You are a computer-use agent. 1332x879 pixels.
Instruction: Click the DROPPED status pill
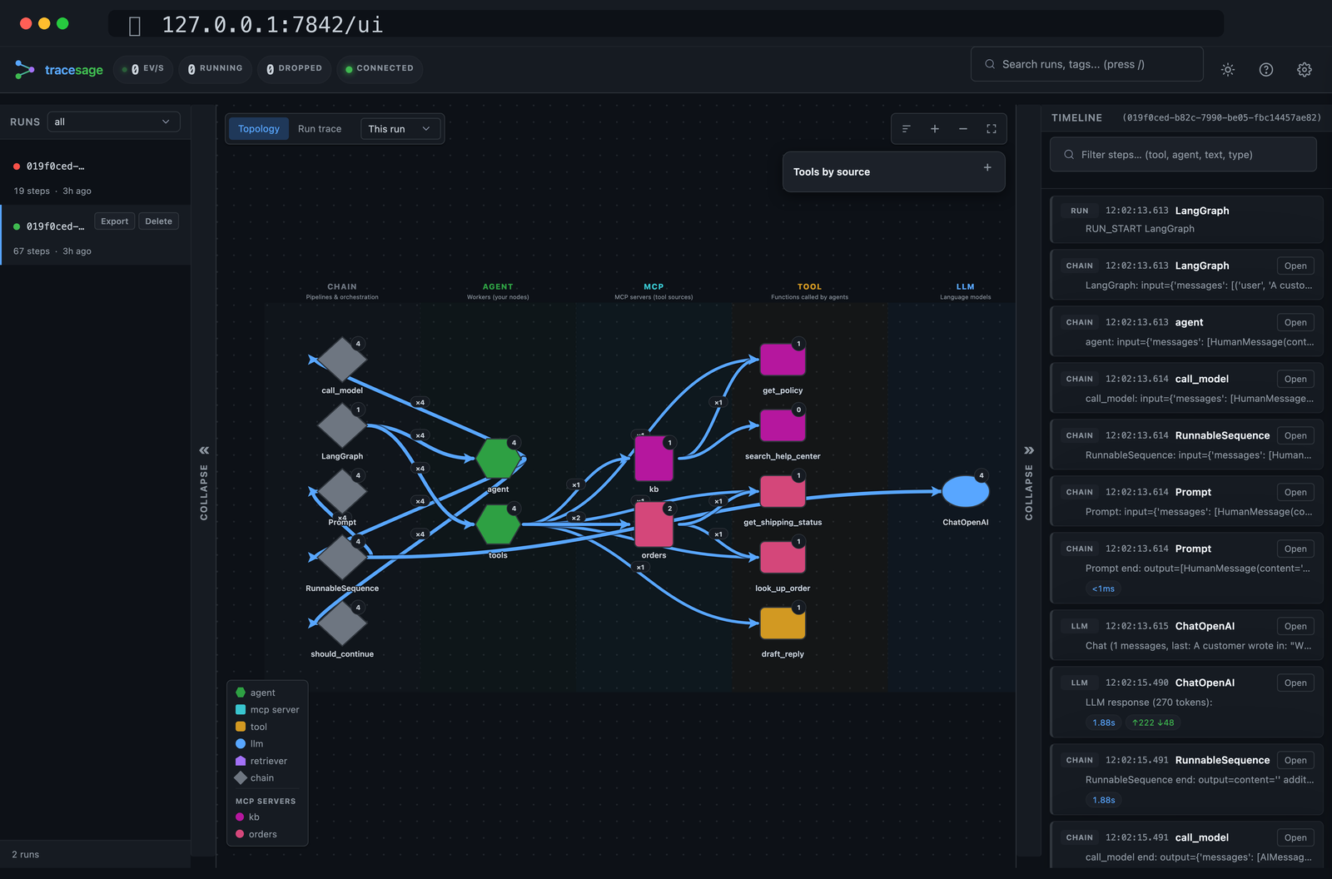point(294,69)
